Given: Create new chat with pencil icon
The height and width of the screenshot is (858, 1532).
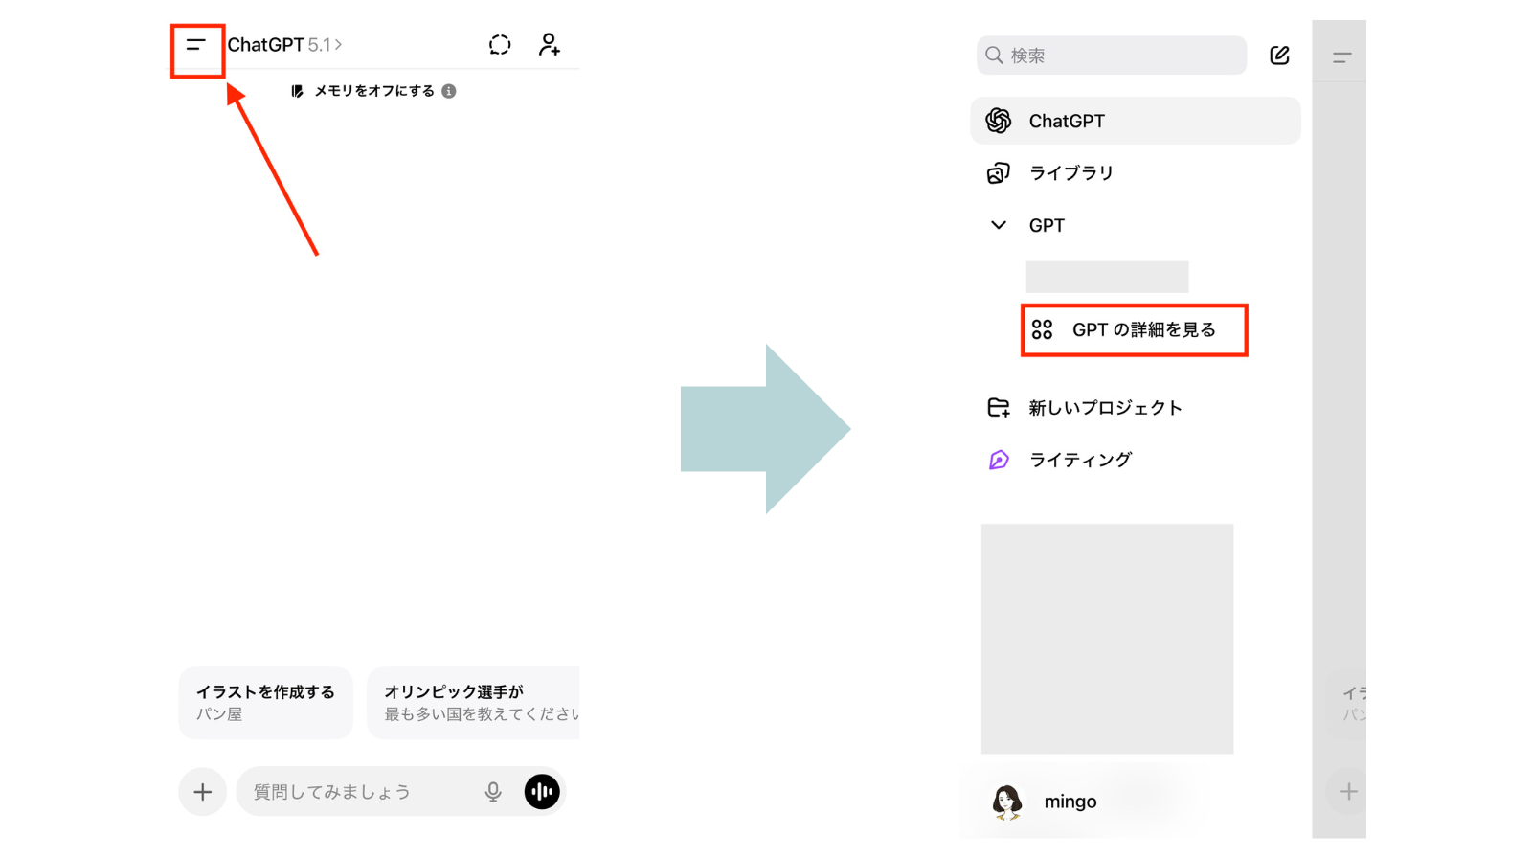Looking at the screenshot, I should pos(1279,56).
